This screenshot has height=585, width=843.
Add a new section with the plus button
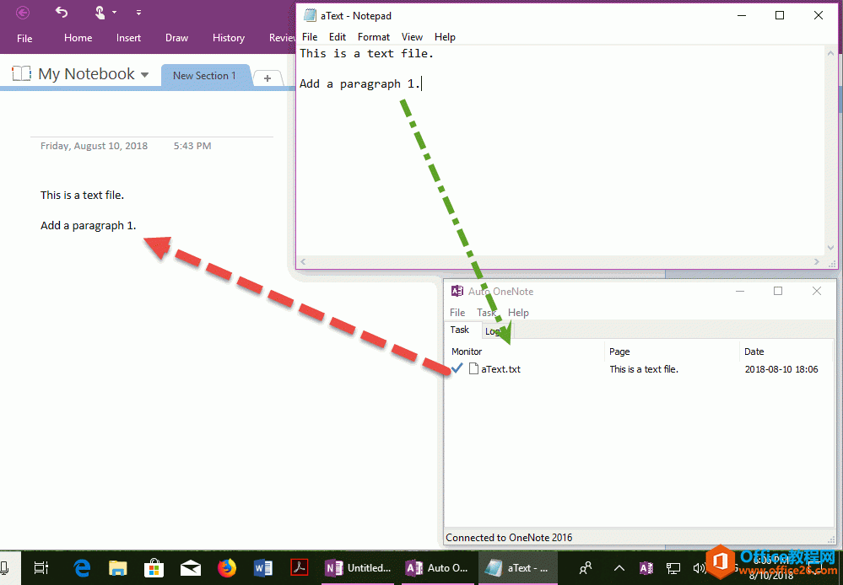[267, 76]
